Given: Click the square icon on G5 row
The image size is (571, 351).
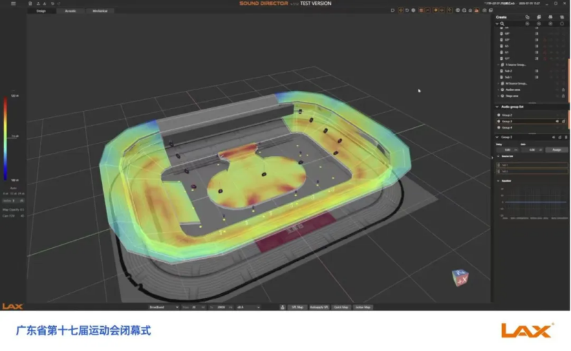Looking at the screenshot, I should tap(537, 46).
